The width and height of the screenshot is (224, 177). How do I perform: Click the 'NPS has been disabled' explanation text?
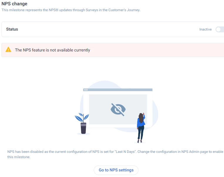[115, 154]
